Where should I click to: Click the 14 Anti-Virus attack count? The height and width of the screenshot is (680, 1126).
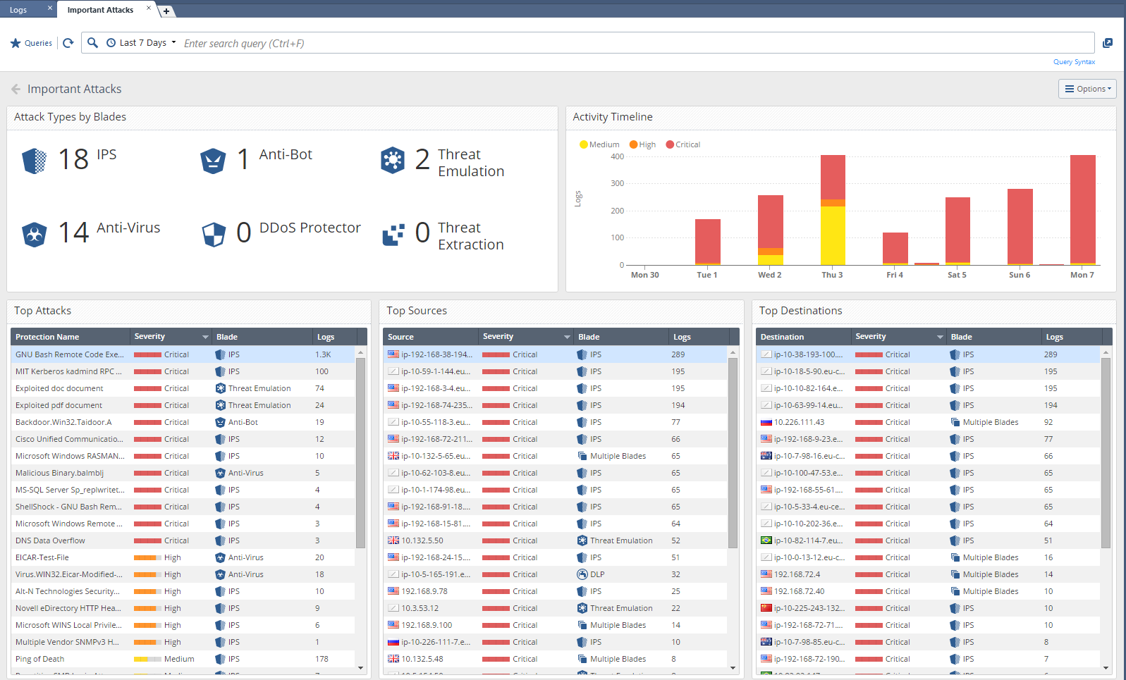pos(73,233)
